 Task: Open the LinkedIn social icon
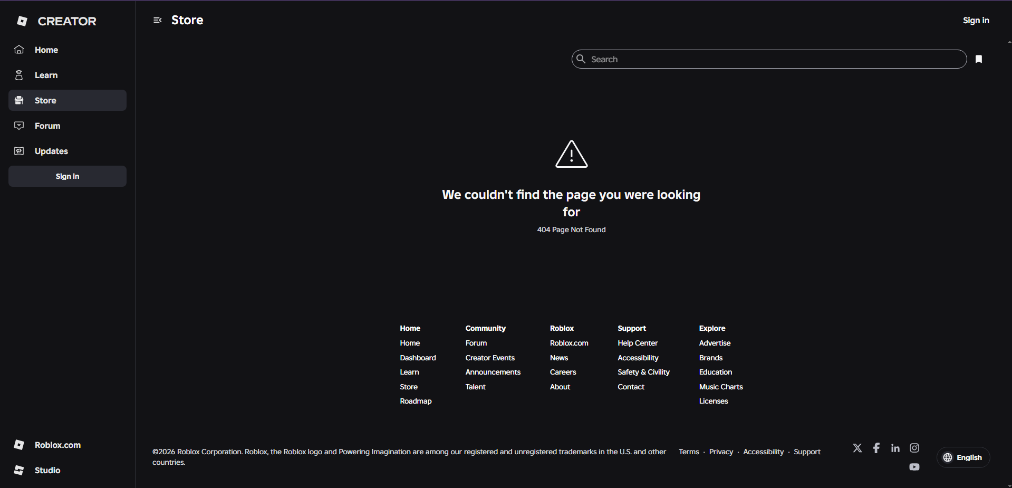tap(895, 448)
